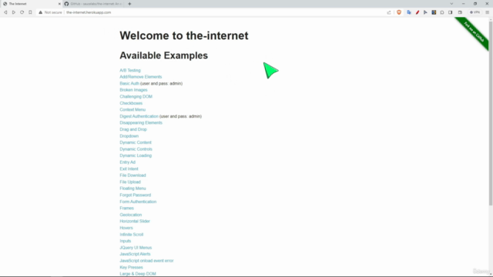The width and height of the screenshot is (493, 277).
Task: Open the Key Presses link
Action: [131, 267]
